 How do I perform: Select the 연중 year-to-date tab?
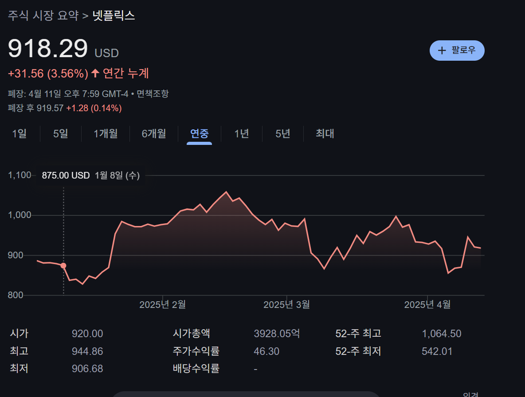(x=199, y=133)
